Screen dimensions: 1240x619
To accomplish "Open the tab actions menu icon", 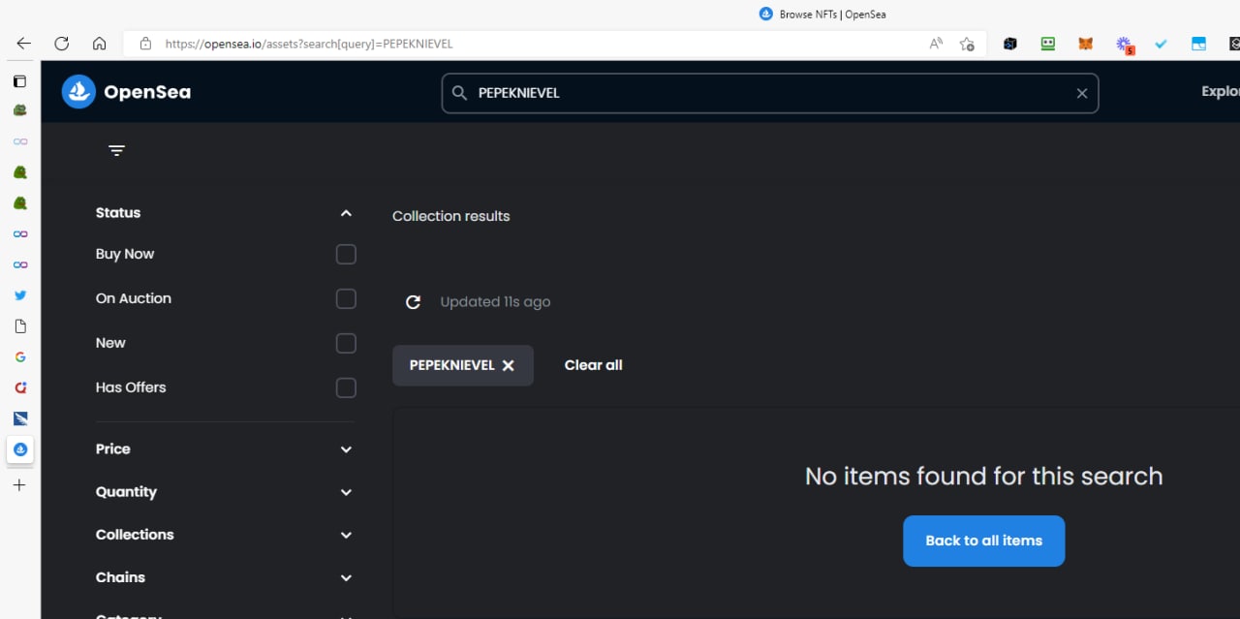I will coord(19,81).
